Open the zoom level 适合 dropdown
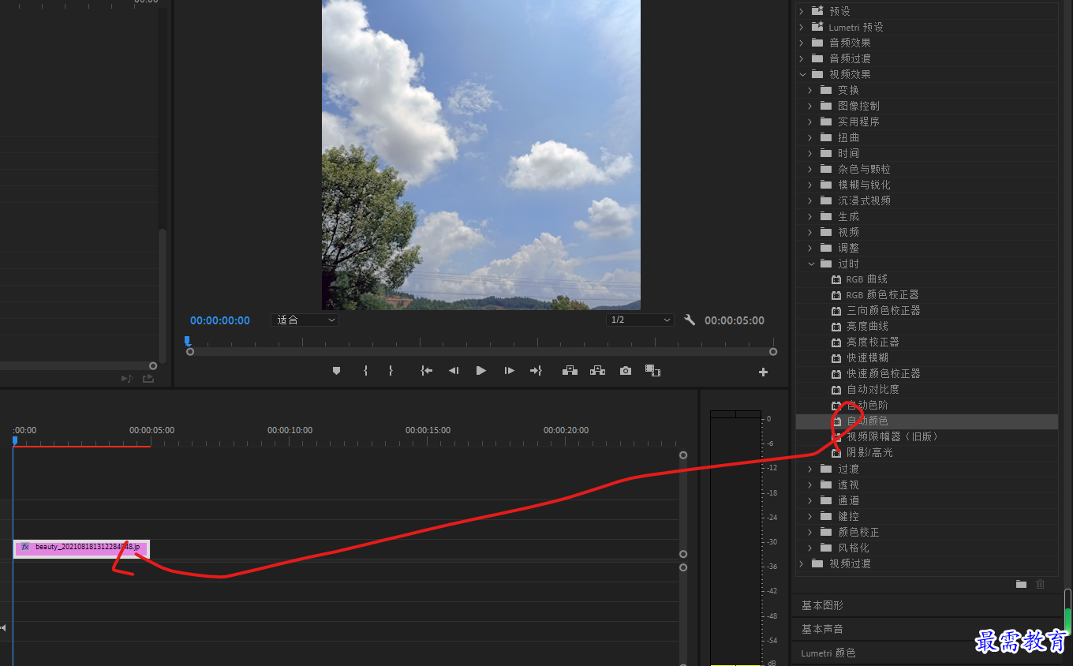Image resolution: width=1073 pixels, height=666 pixels. (x=305, y=320)
